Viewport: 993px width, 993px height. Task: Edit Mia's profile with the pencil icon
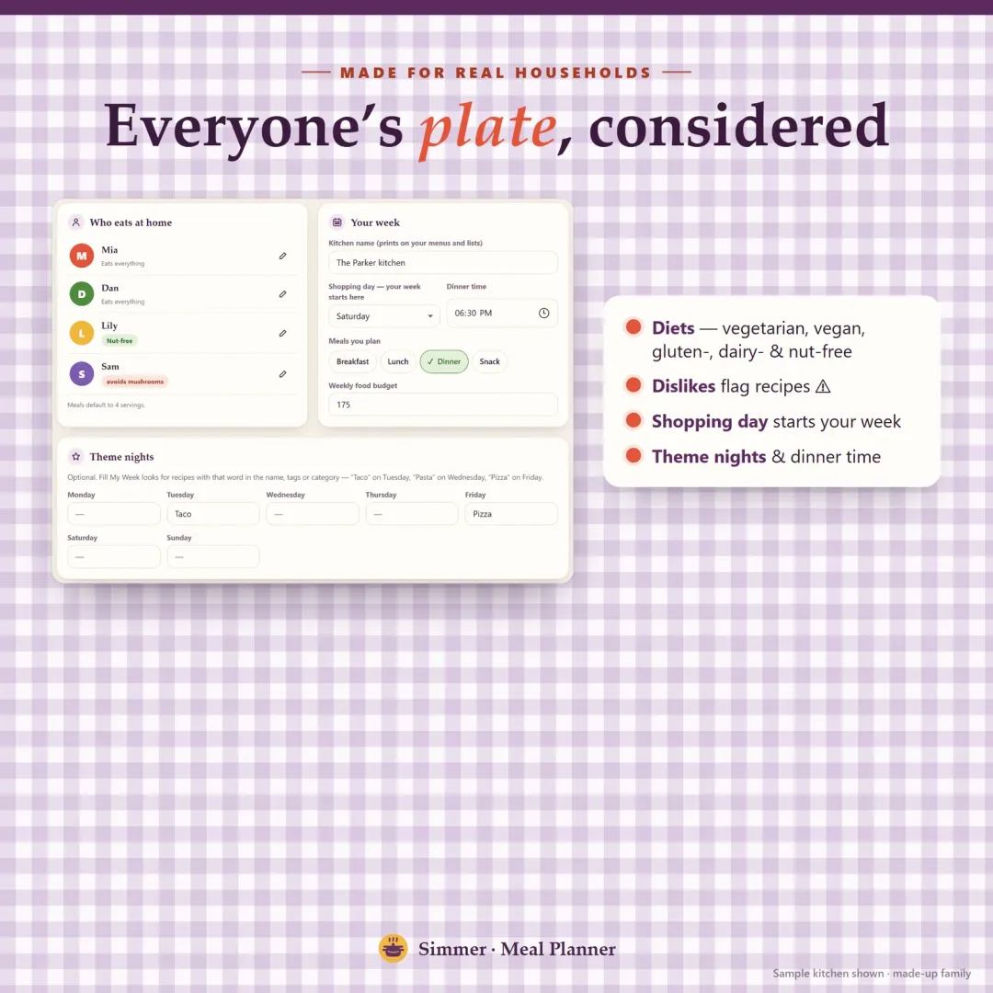click(282, 256)
